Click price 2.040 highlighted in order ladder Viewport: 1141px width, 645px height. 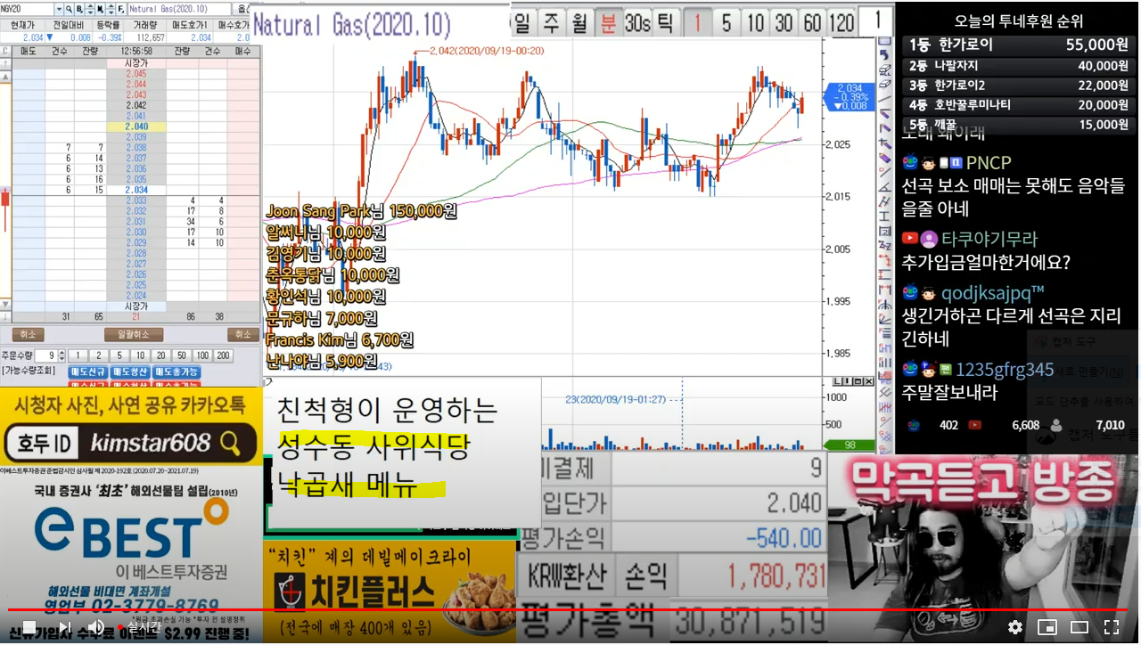pos(135,127)
